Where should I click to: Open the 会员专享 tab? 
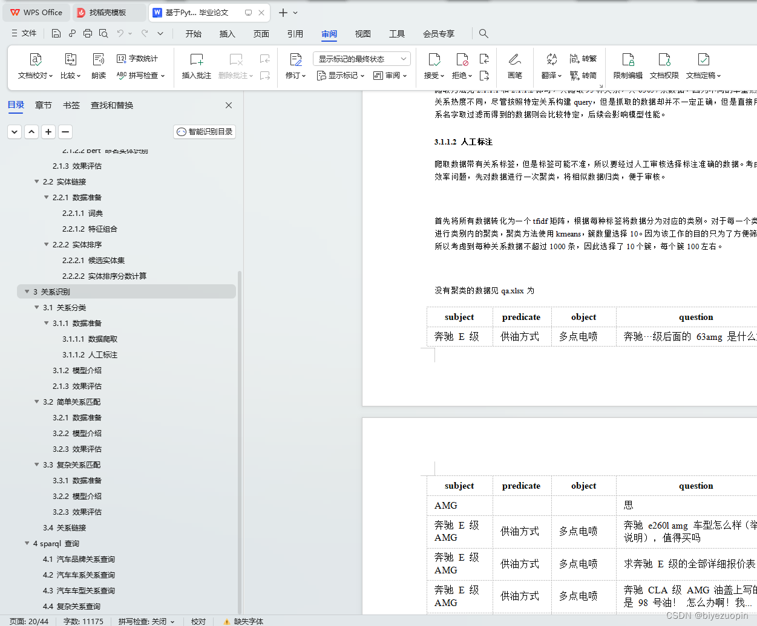coord(439,34)
